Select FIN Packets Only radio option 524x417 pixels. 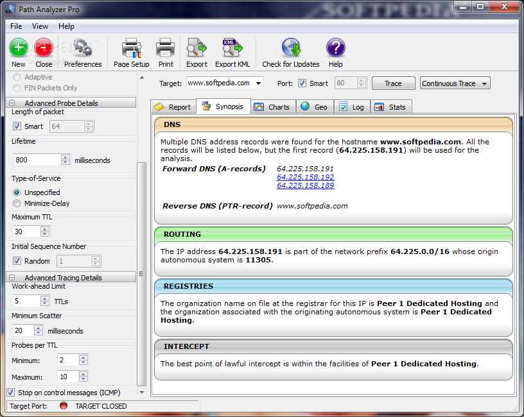tap(17, 88)
